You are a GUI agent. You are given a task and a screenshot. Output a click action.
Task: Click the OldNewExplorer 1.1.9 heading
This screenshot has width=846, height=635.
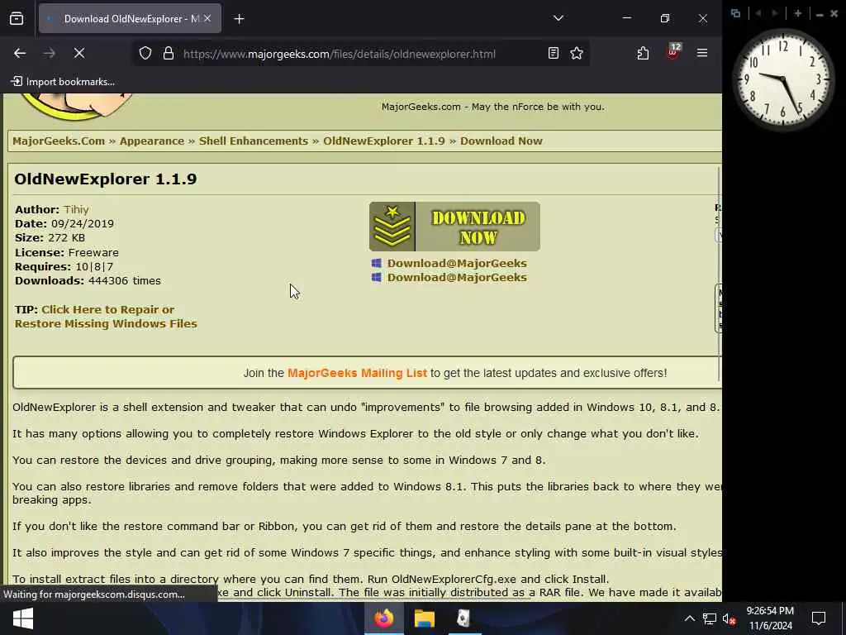coord(105,179)
